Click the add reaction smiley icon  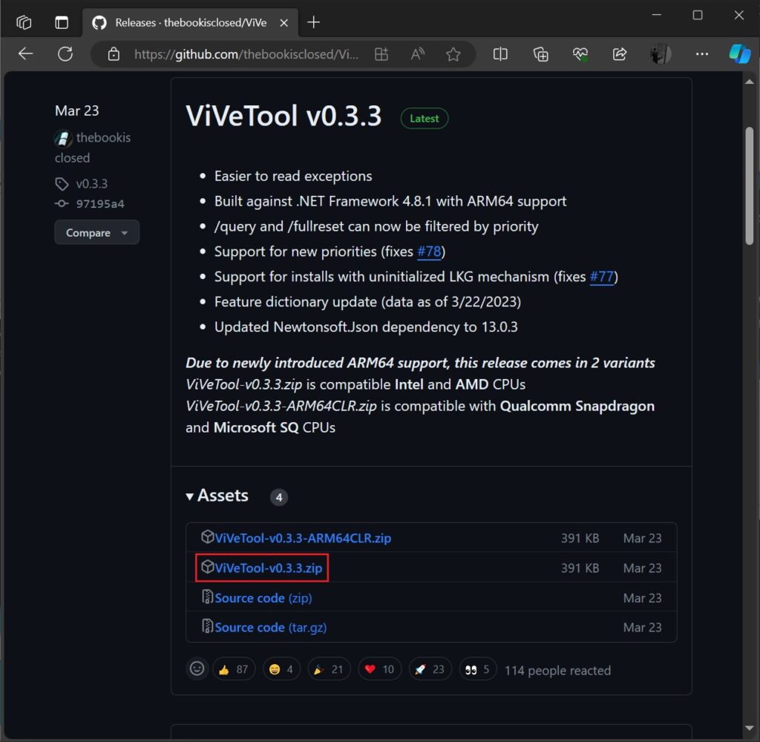[x=197, y=669]
